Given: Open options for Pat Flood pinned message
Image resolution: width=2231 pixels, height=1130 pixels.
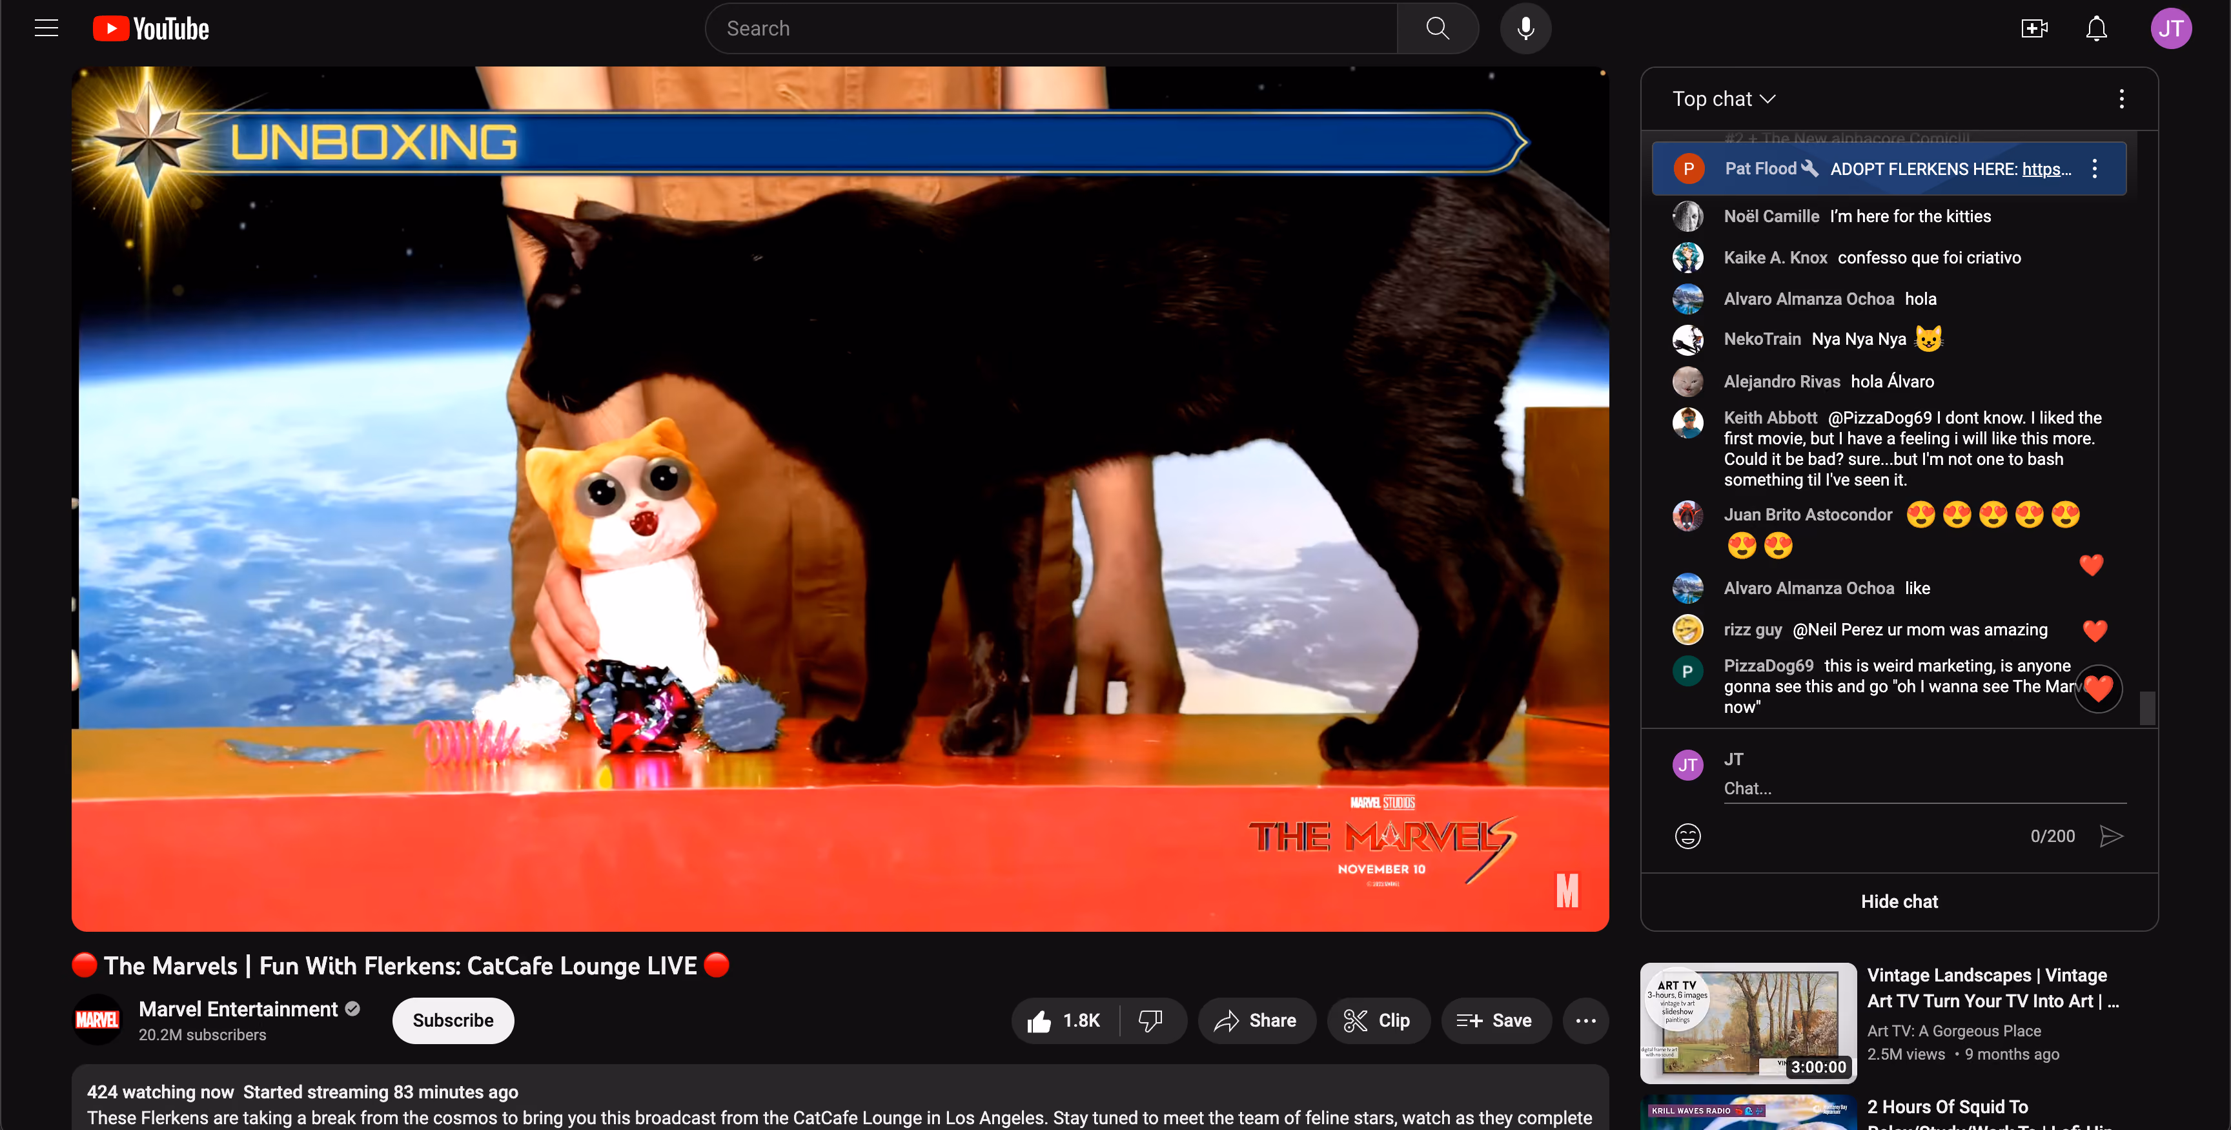Looking at the screenshot, I should click(x=2094, y=169).
